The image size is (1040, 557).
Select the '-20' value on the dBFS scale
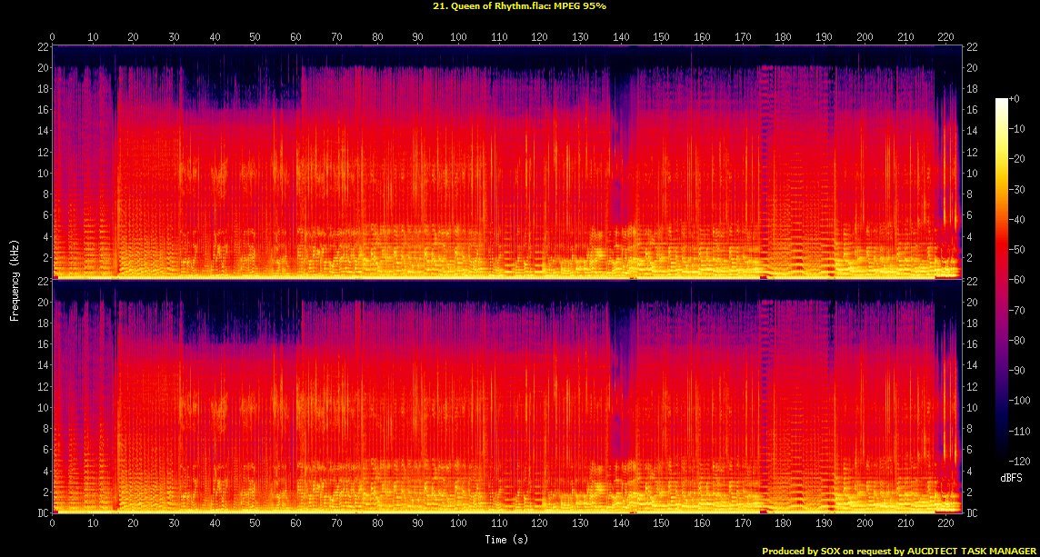(x=1015, y=158)
